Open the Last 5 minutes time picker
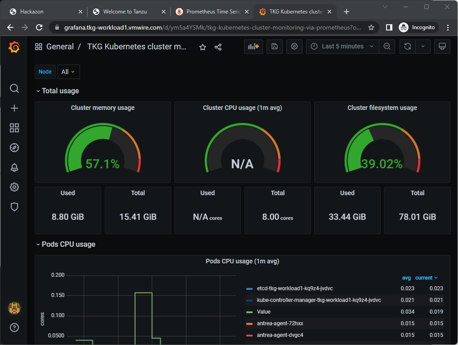 (x=342, y=46)
